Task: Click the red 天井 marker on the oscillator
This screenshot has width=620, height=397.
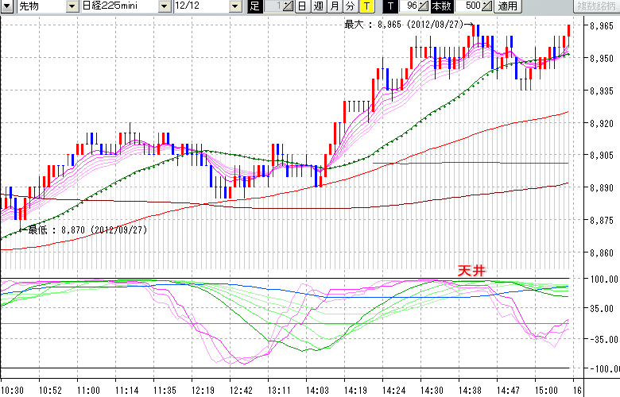Action: coord(471,271)
